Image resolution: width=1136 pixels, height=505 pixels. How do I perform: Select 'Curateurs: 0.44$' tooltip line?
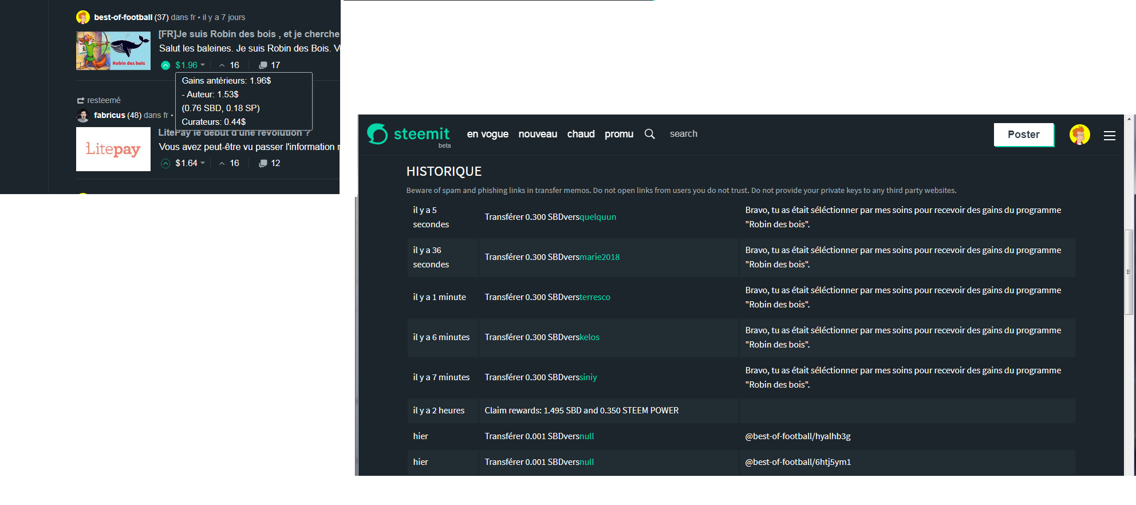[x=214, y=122]
